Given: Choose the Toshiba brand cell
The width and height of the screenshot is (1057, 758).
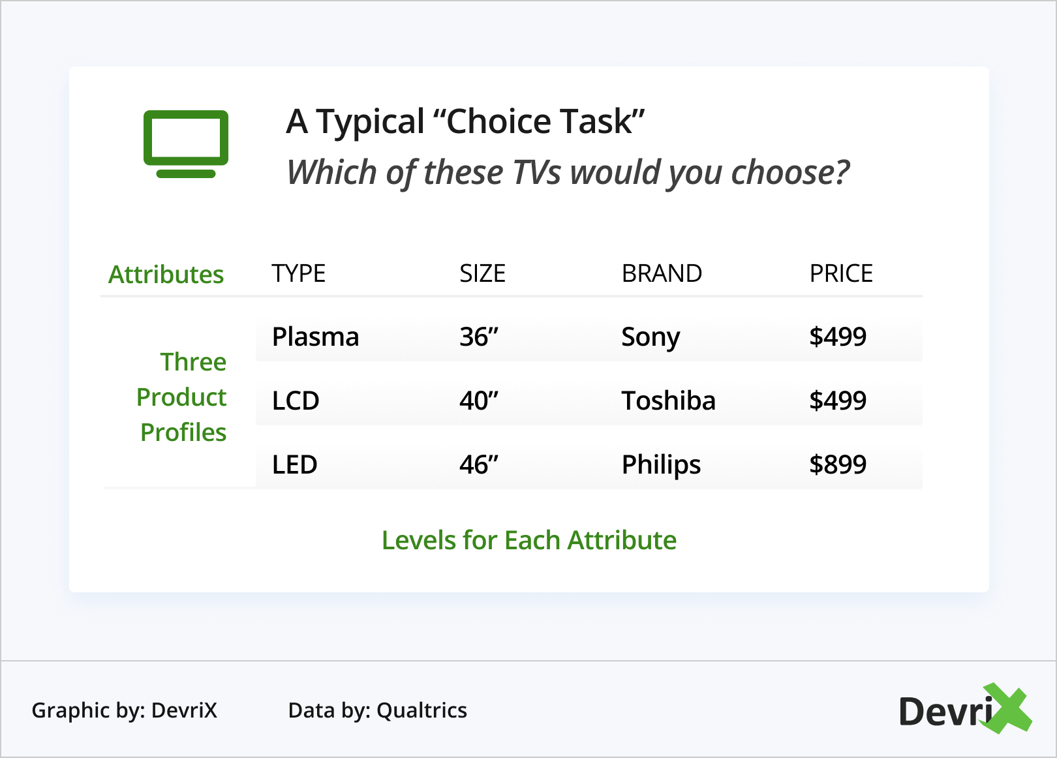Looking at the screenshot, I should point(668,401).
